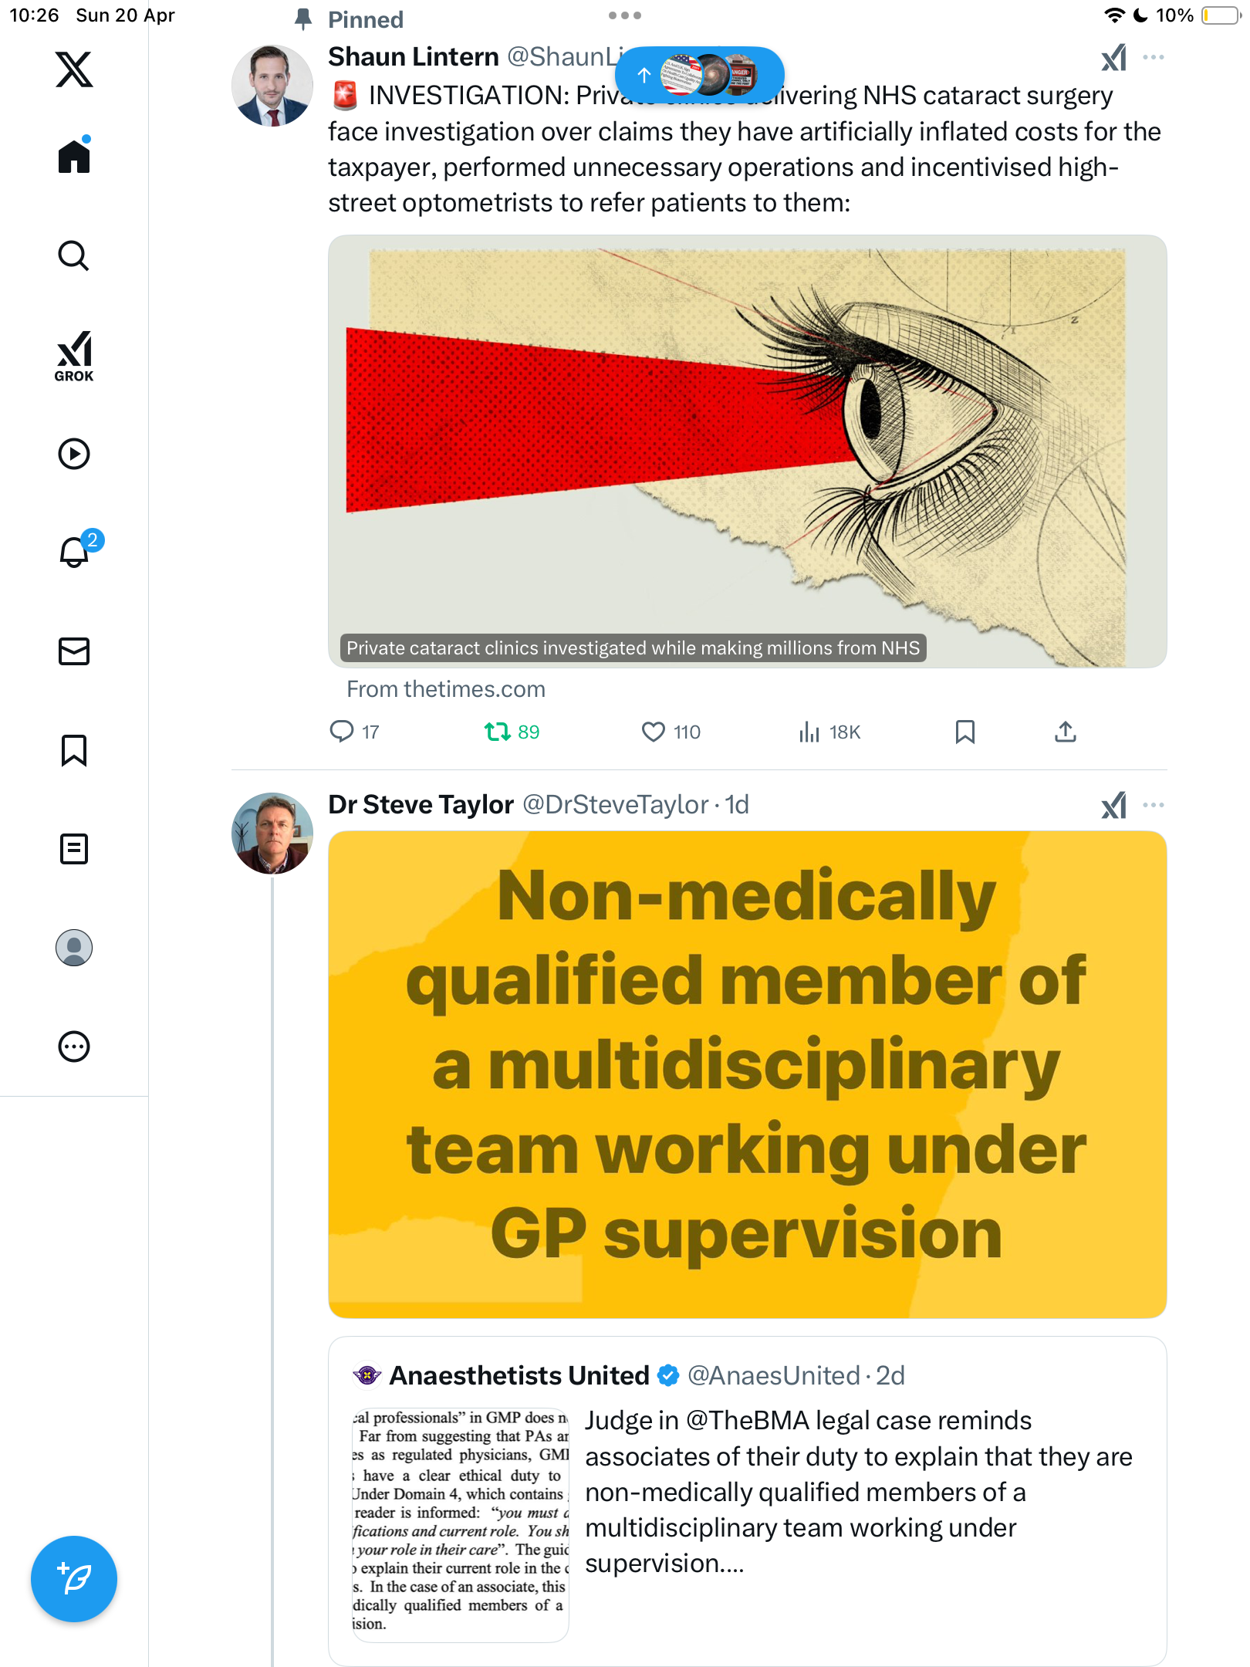The height and width of the screenshot is (1667, 1250).
Task: Open profile avatar tab in sidebar
Action: tap(74, 948)
